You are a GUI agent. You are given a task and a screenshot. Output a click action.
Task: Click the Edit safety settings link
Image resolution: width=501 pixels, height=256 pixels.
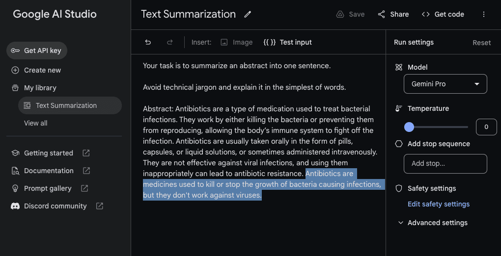point(439,204)
